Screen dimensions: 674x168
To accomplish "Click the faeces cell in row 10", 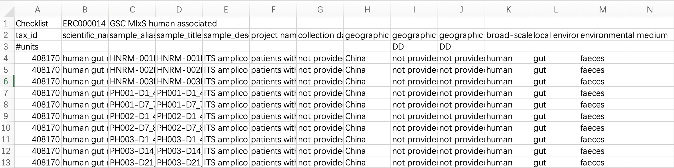I will click(602, 128).
